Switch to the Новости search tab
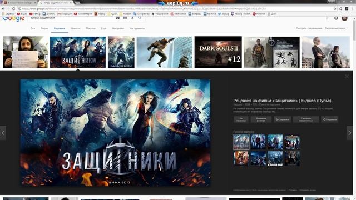Screen dimensions: 356x200 tap(76, 28)
